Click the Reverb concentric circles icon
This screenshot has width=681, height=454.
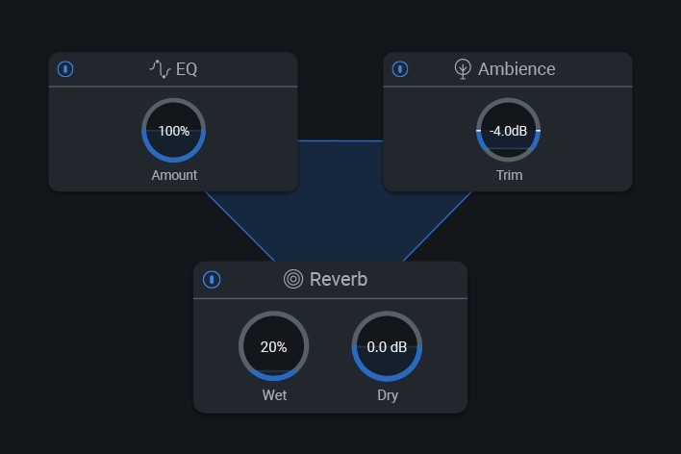click(x=293, y=280)
